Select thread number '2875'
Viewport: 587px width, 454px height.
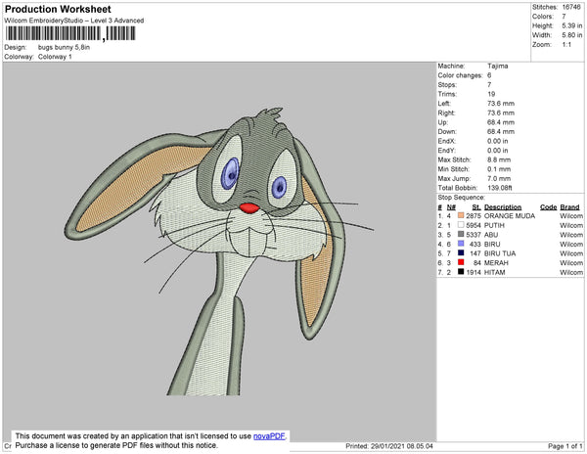coord(474,216)
